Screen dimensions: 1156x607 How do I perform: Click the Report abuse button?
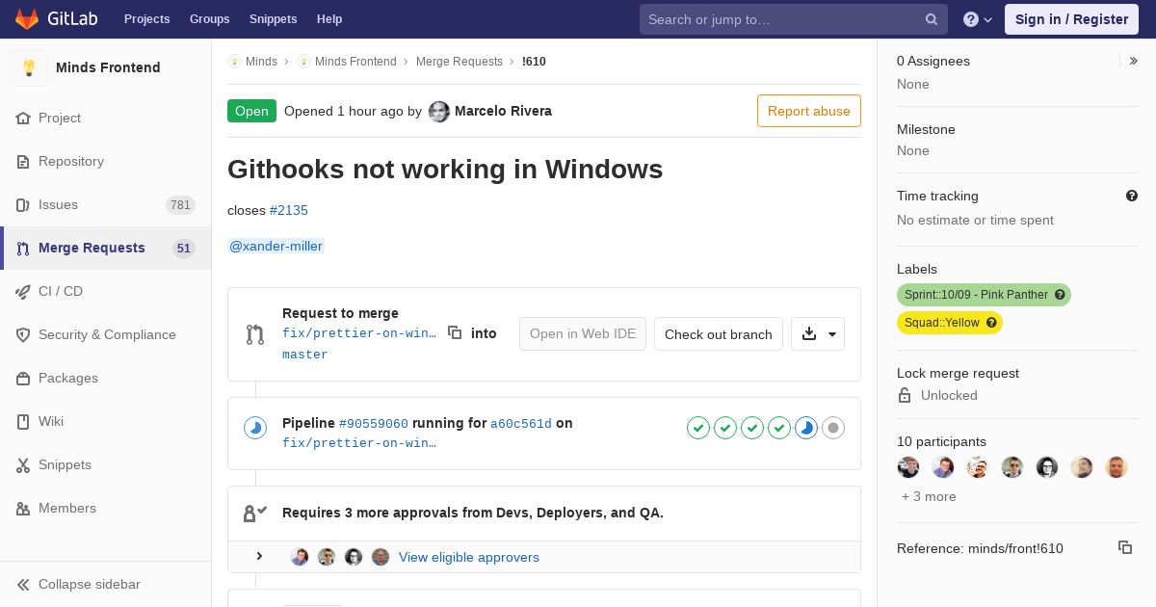809,111
